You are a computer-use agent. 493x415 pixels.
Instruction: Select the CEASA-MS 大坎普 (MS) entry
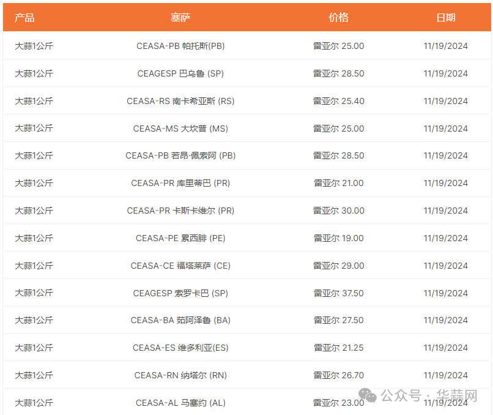[x=180, y=129]
